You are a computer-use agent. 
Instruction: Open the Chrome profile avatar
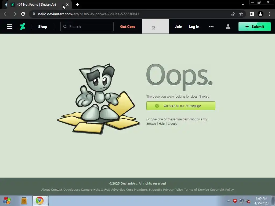260,14
